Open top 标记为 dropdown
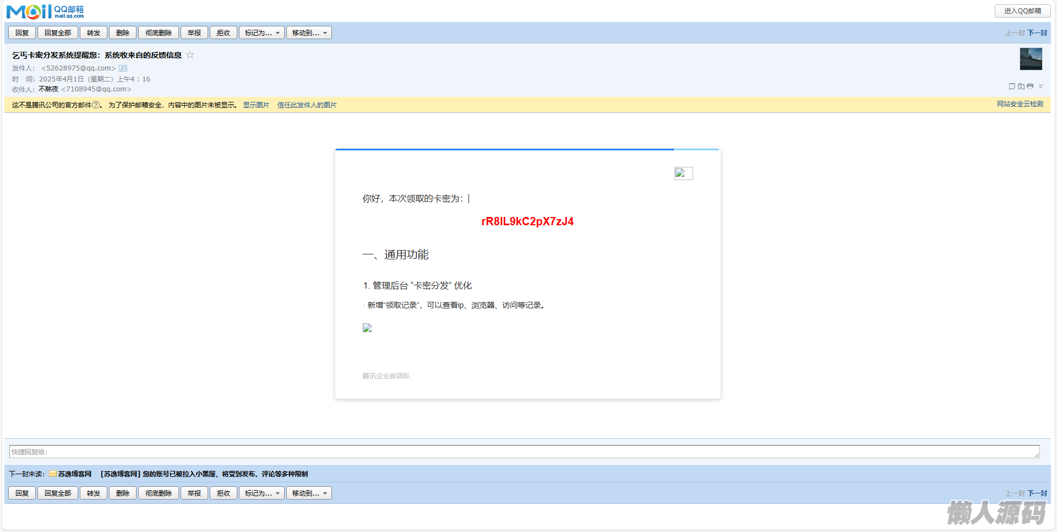The width and height of the screenshot is (1057, 532). 261,33
